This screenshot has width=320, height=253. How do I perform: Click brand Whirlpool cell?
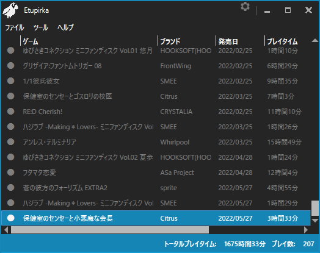175,142
